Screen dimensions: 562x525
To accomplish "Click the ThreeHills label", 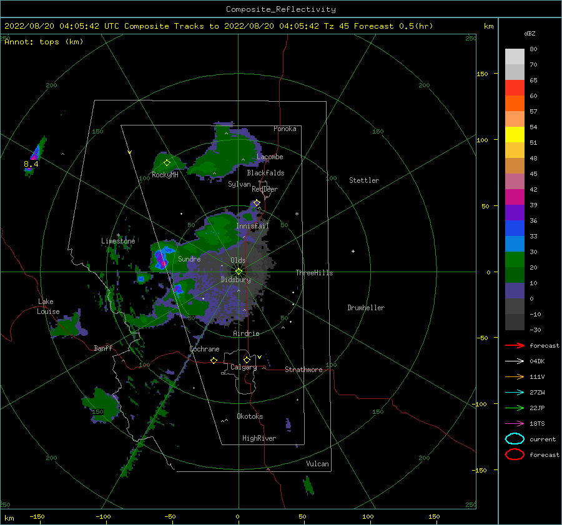I will click(314, 273).
